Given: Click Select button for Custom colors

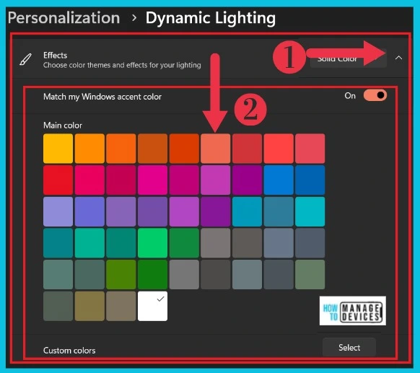Looking at the screenshot, I should tap(349, 348).
